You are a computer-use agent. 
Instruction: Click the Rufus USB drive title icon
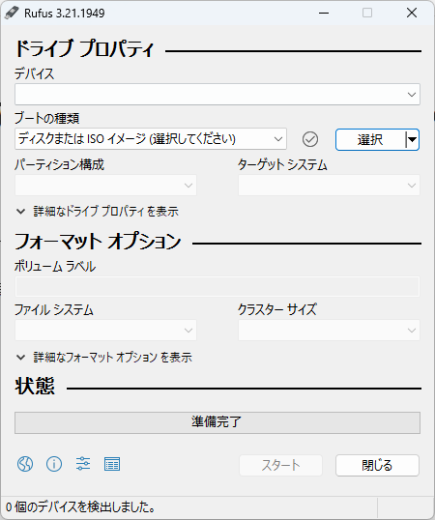click(x=12, y=13)
